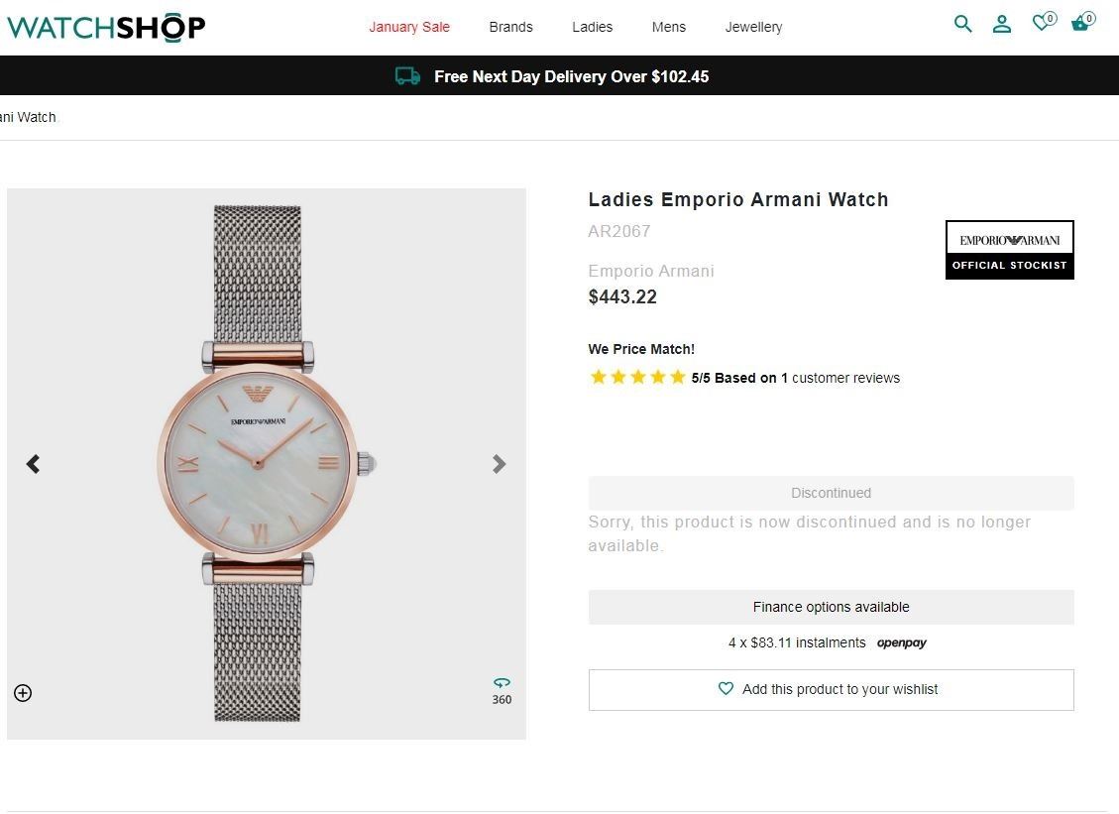Open the user account icon
The image size is (1119, 814).
[x=1002, y=24]
